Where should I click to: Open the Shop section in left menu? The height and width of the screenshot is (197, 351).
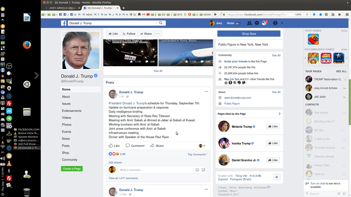pos(65,153)
